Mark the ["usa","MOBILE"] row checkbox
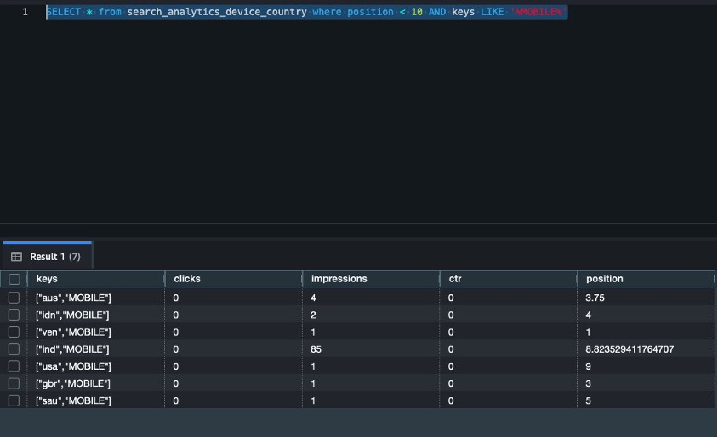 [14, 366]
